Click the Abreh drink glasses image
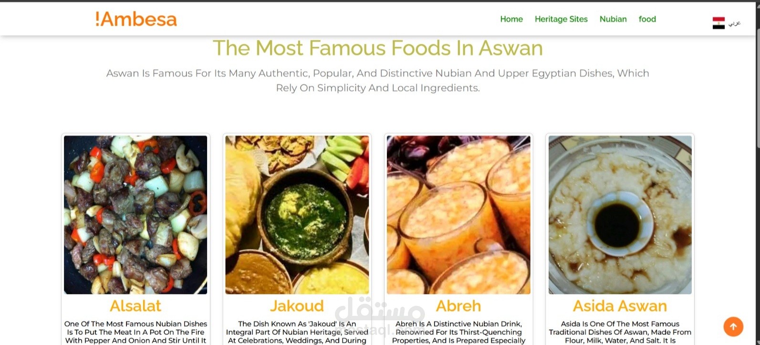 [x=458, y=215]
